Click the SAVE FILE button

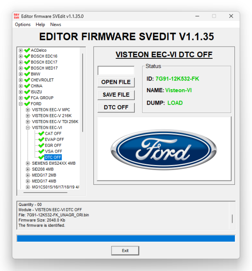(x=116, y=95)
